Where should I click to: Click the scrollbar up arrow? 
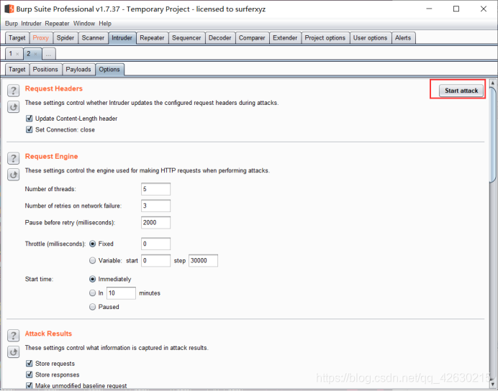pyautogui.click(x=492, y=83)
